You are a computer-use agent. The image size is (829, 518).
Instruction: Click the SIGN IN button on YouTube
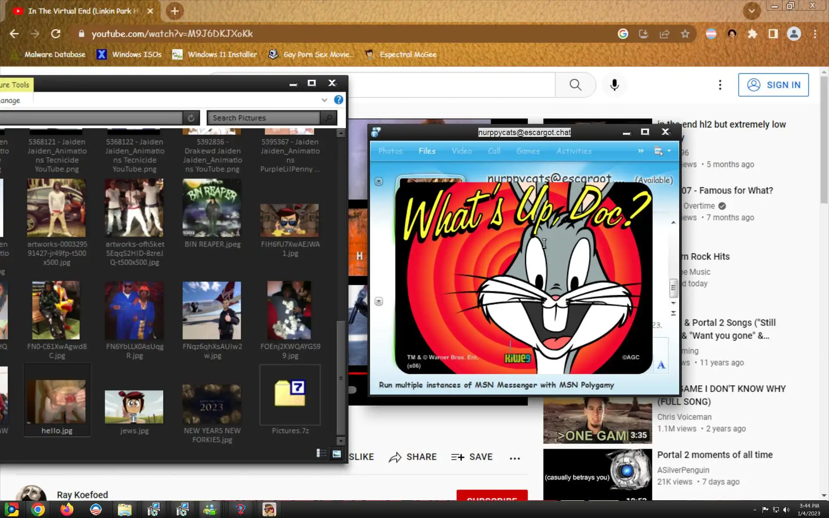pos(773,85)
